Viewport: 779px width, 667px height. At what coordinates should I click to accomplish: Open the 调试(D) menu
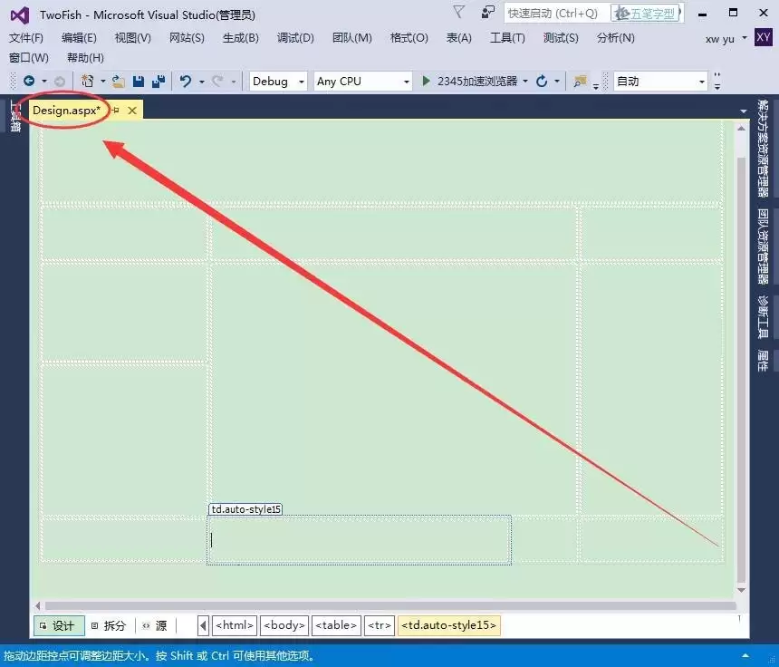pos(294,38)
